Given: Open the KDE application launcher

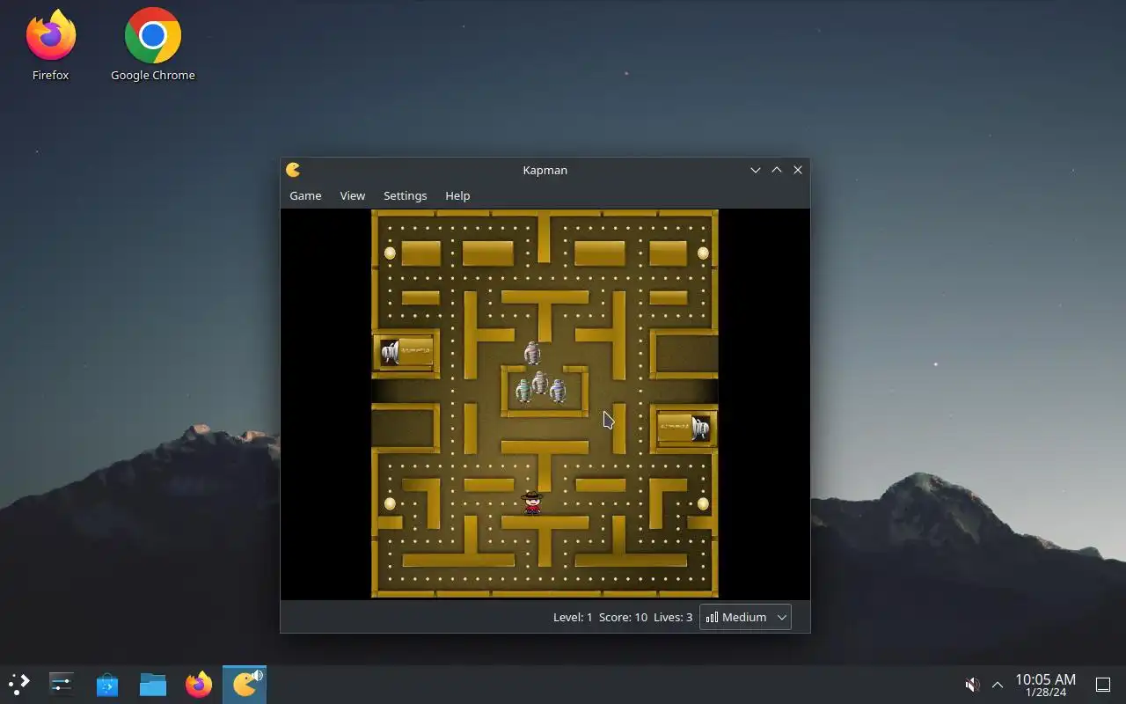Looking at the screenshot, I should tap(19, 685).
